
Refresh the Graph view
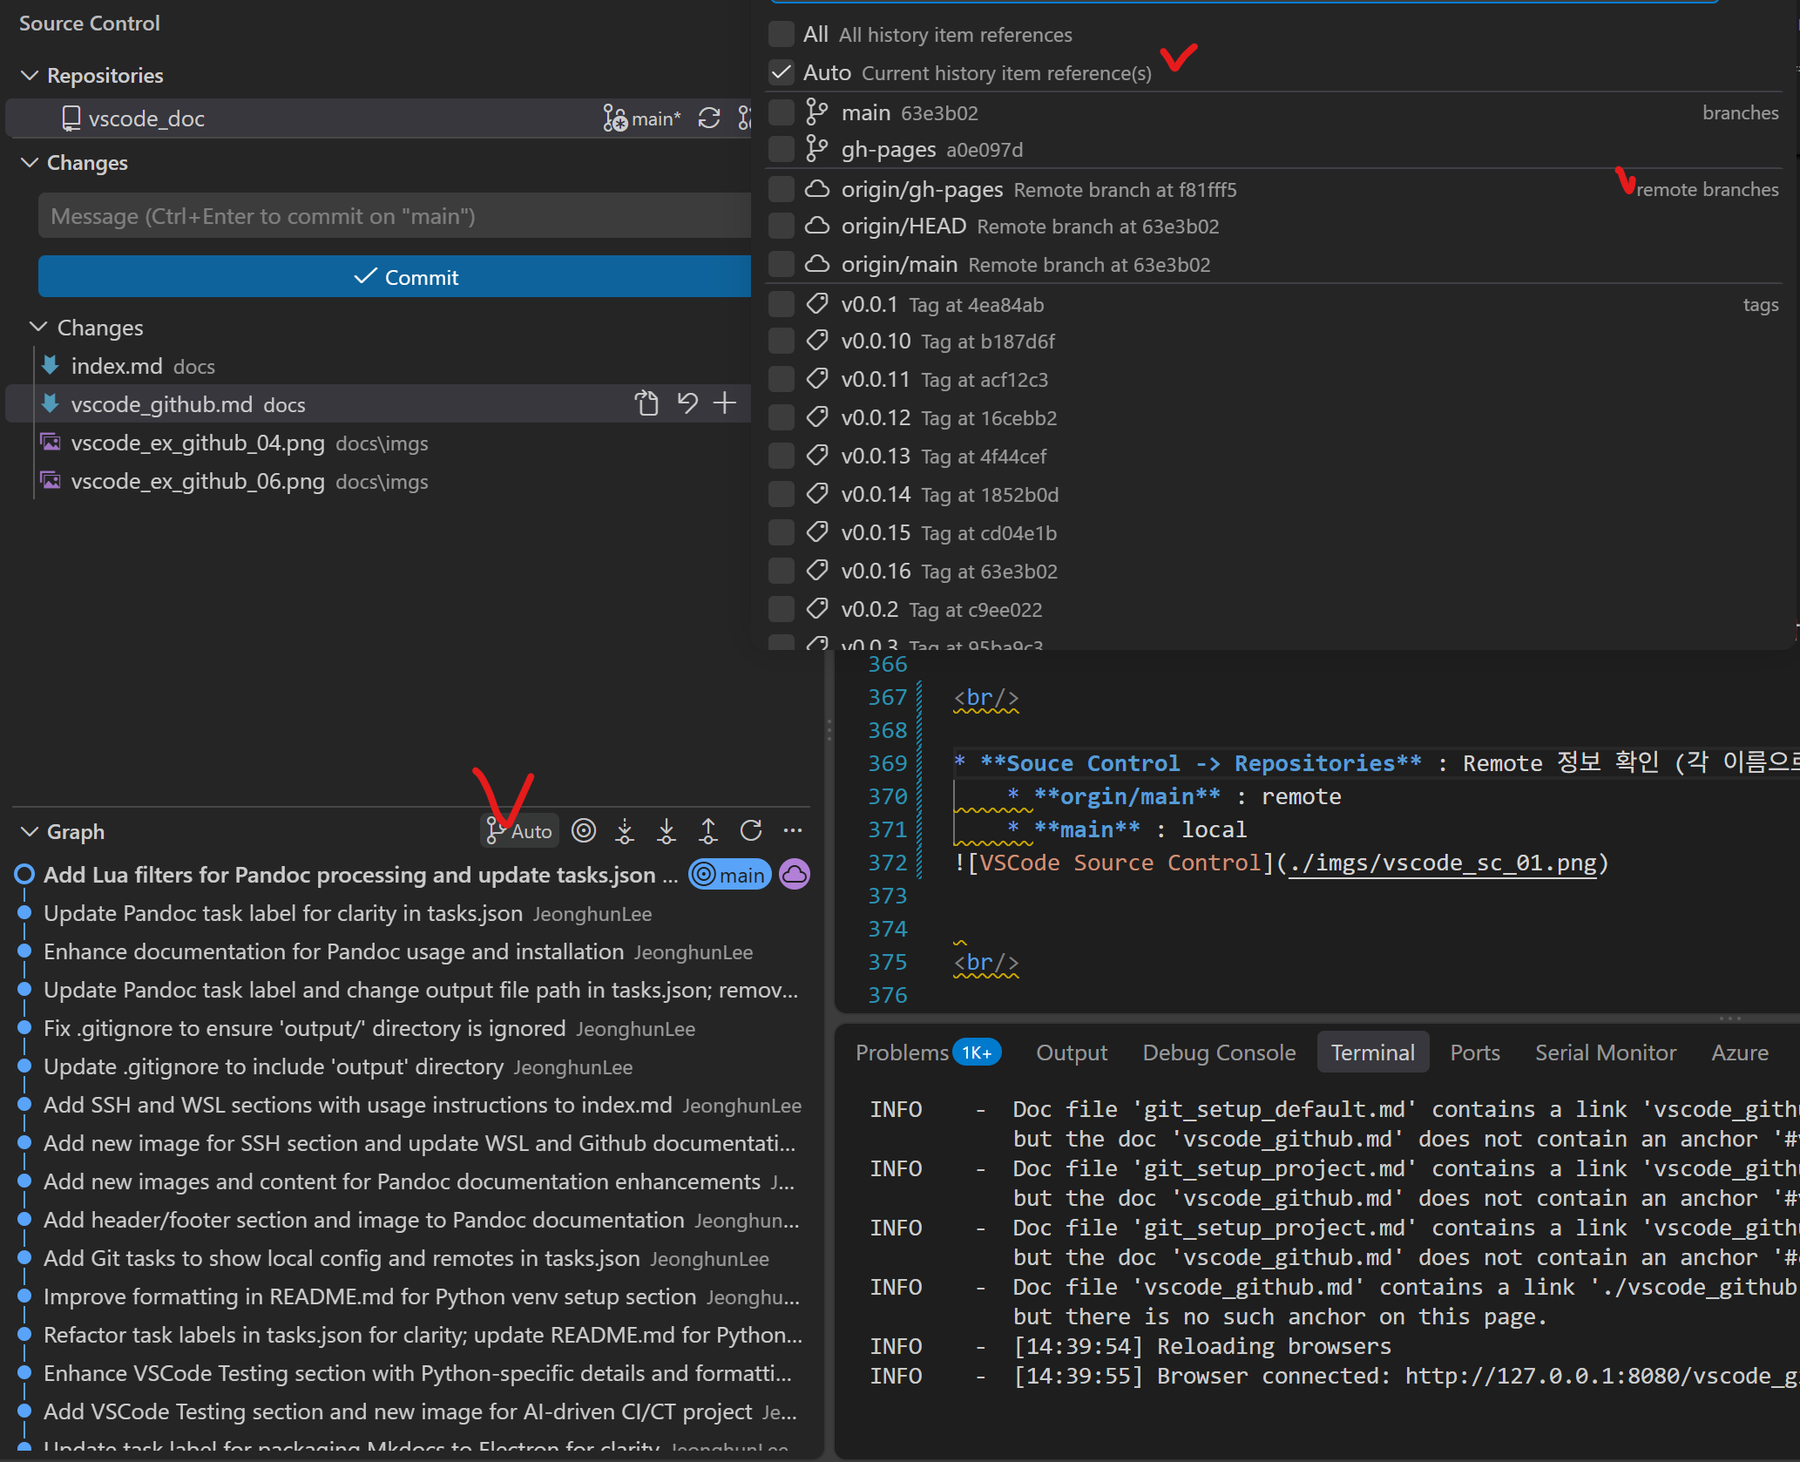click(x=751, y=831)
